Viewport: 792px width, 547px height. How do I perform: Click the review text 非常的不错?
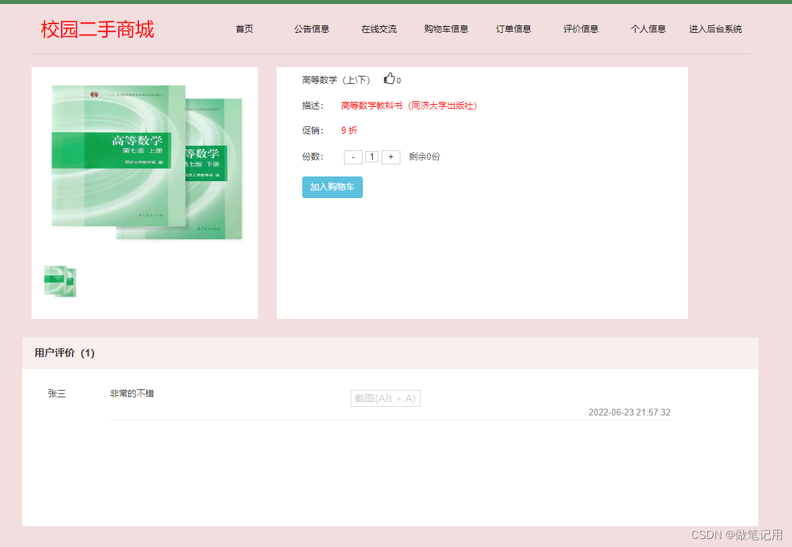tap(132, 393)
